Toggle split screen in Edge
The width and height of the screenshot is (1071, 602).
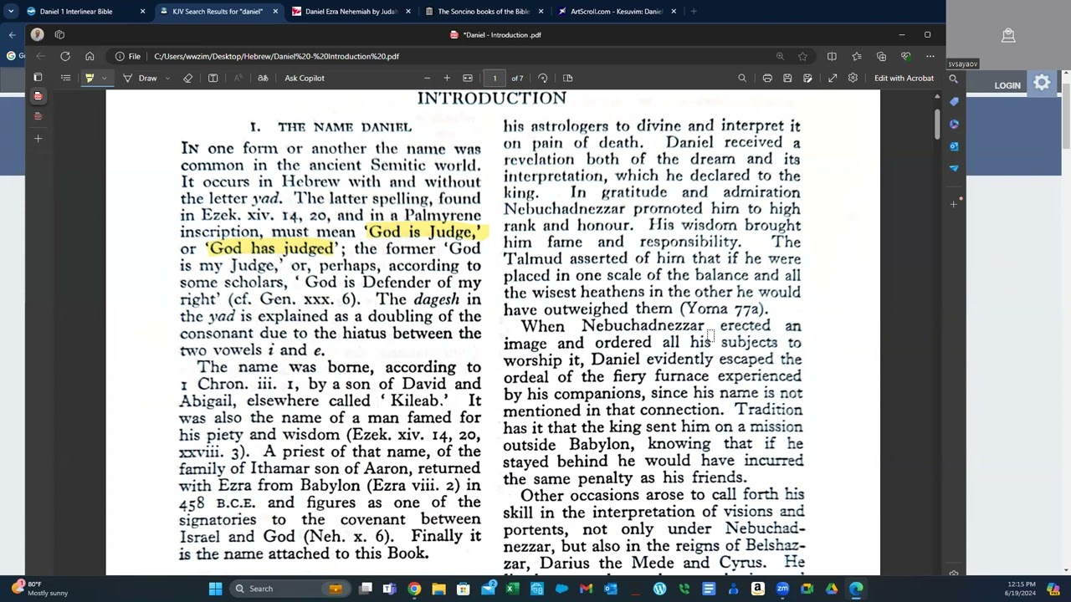pyautogui.click(x=832, y=56)
